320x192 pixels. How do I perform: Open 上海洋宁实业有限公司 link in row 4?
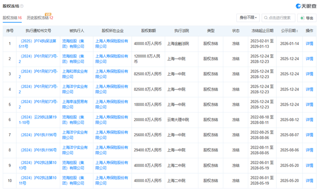point(75,89)
